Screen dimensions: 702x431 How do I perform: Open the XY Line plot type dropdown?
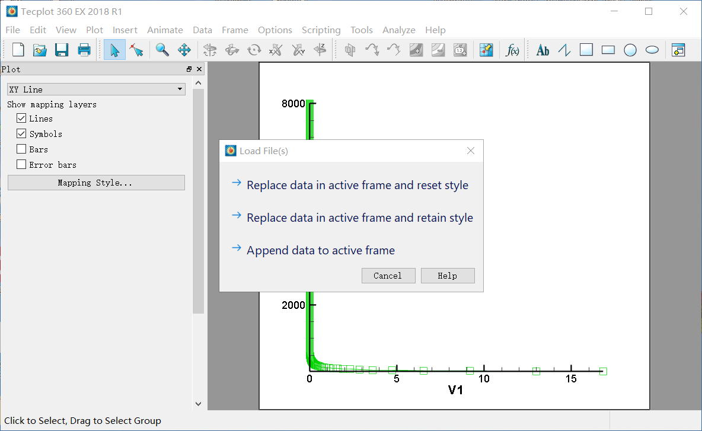pos(96,89)
